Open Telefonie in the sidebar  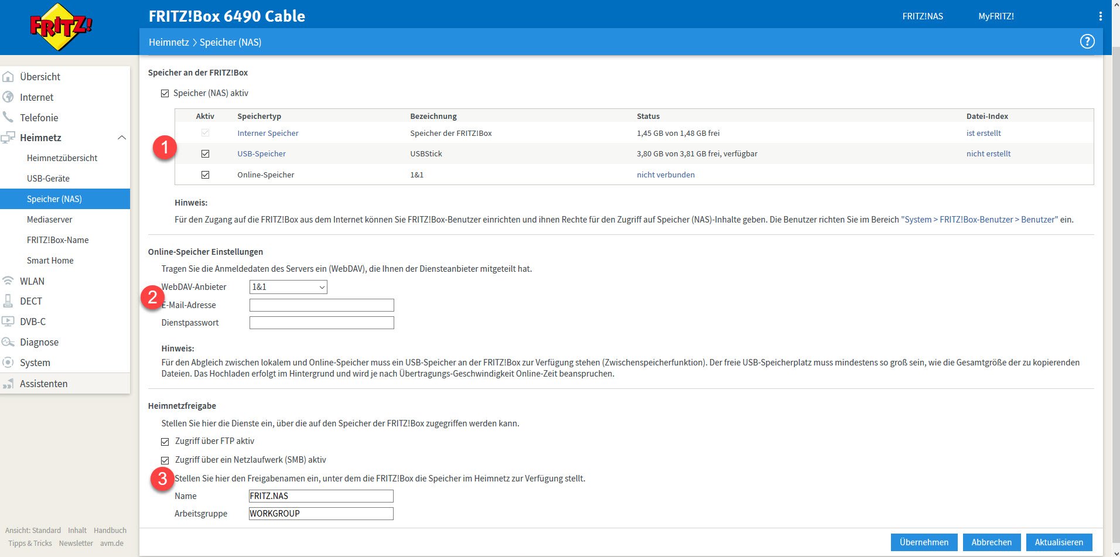coord(39,118)
